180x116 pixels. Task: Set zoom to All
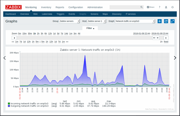pyautogui.click(x=79, y=34)
